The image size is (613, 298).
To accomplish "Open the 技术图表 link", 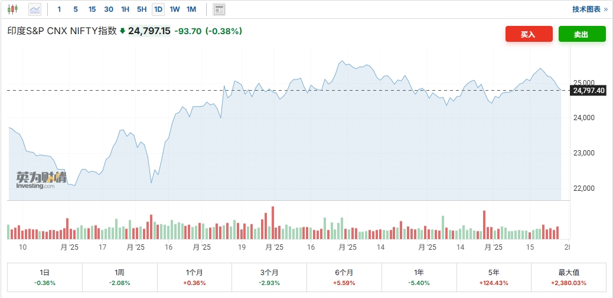I will (x=589, y=9).
